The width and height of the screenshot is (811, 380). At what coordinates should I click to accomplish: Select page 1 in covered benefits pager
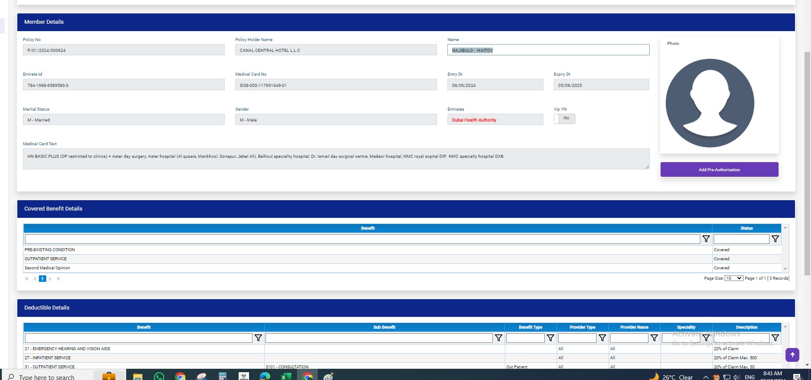pyautogui.click(x=42, y=279)
